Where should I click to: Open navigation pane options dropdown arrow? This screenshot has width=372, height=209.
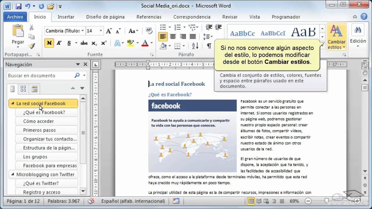[78, 64]
